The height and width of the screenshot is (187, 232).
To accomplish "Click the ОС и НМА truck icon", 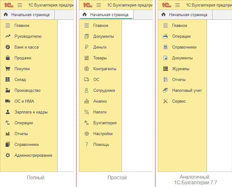I will pyautogui.click(x=8, y=101).
